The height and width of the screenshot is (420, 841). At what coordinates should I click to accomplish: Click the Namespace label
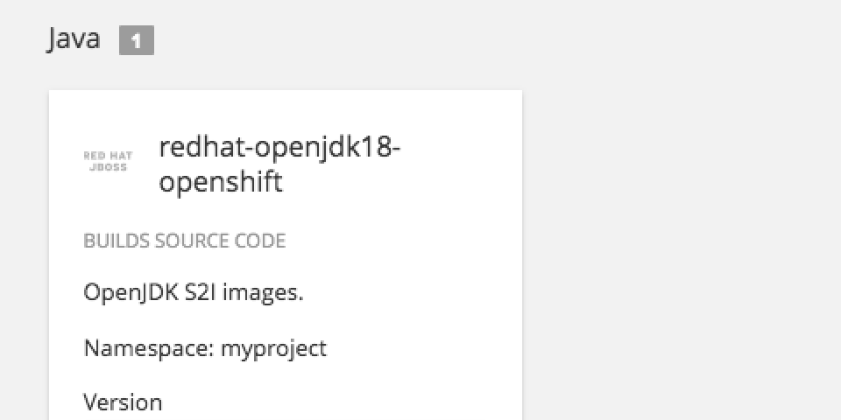(148, 348)
